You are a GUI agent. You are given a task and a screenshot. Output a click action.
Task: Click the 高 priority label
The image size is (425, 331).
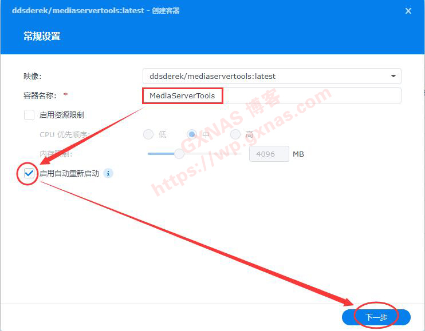[x=249, y=134]
